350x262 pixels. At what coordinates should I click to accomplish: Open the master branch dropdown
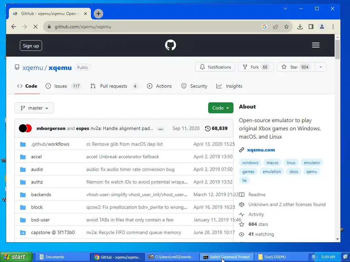[x=34, y=108]
